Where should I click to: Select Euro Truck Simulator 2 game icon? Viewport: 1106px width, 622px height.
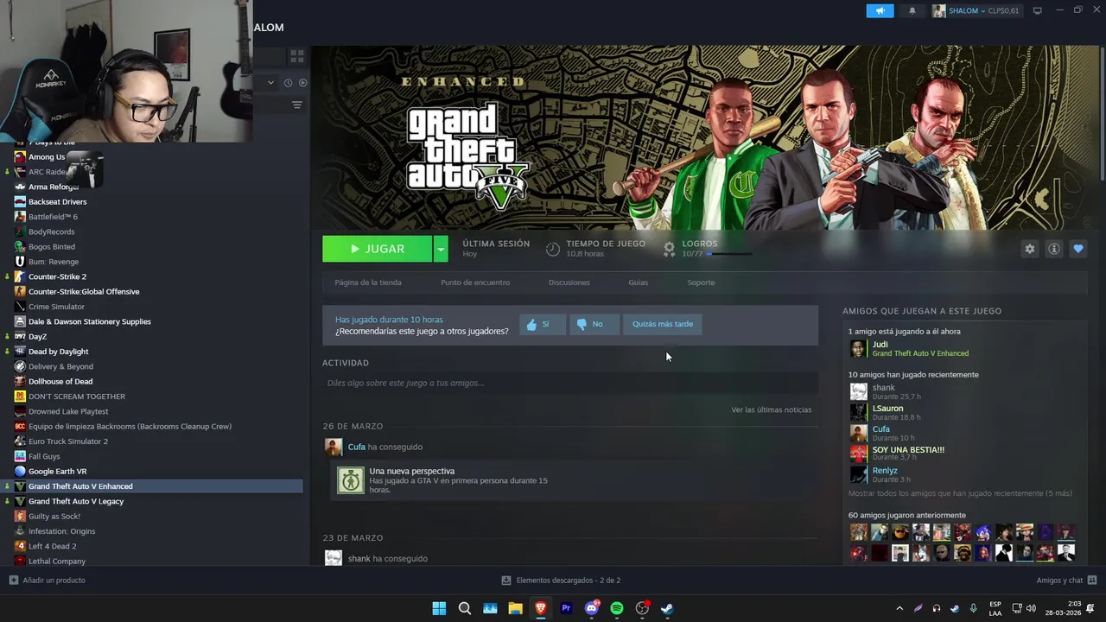tap(20, 441)
